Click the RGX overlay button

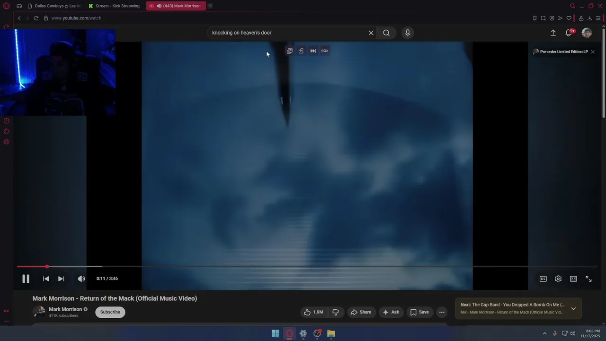(325, 51)
